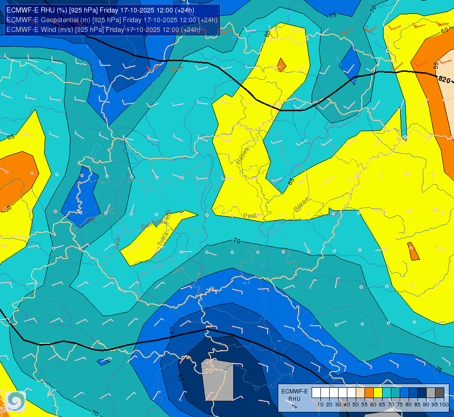Click the gray 90-95% humidity patch on map
454x417 pixels.
(x=218, y=379)
